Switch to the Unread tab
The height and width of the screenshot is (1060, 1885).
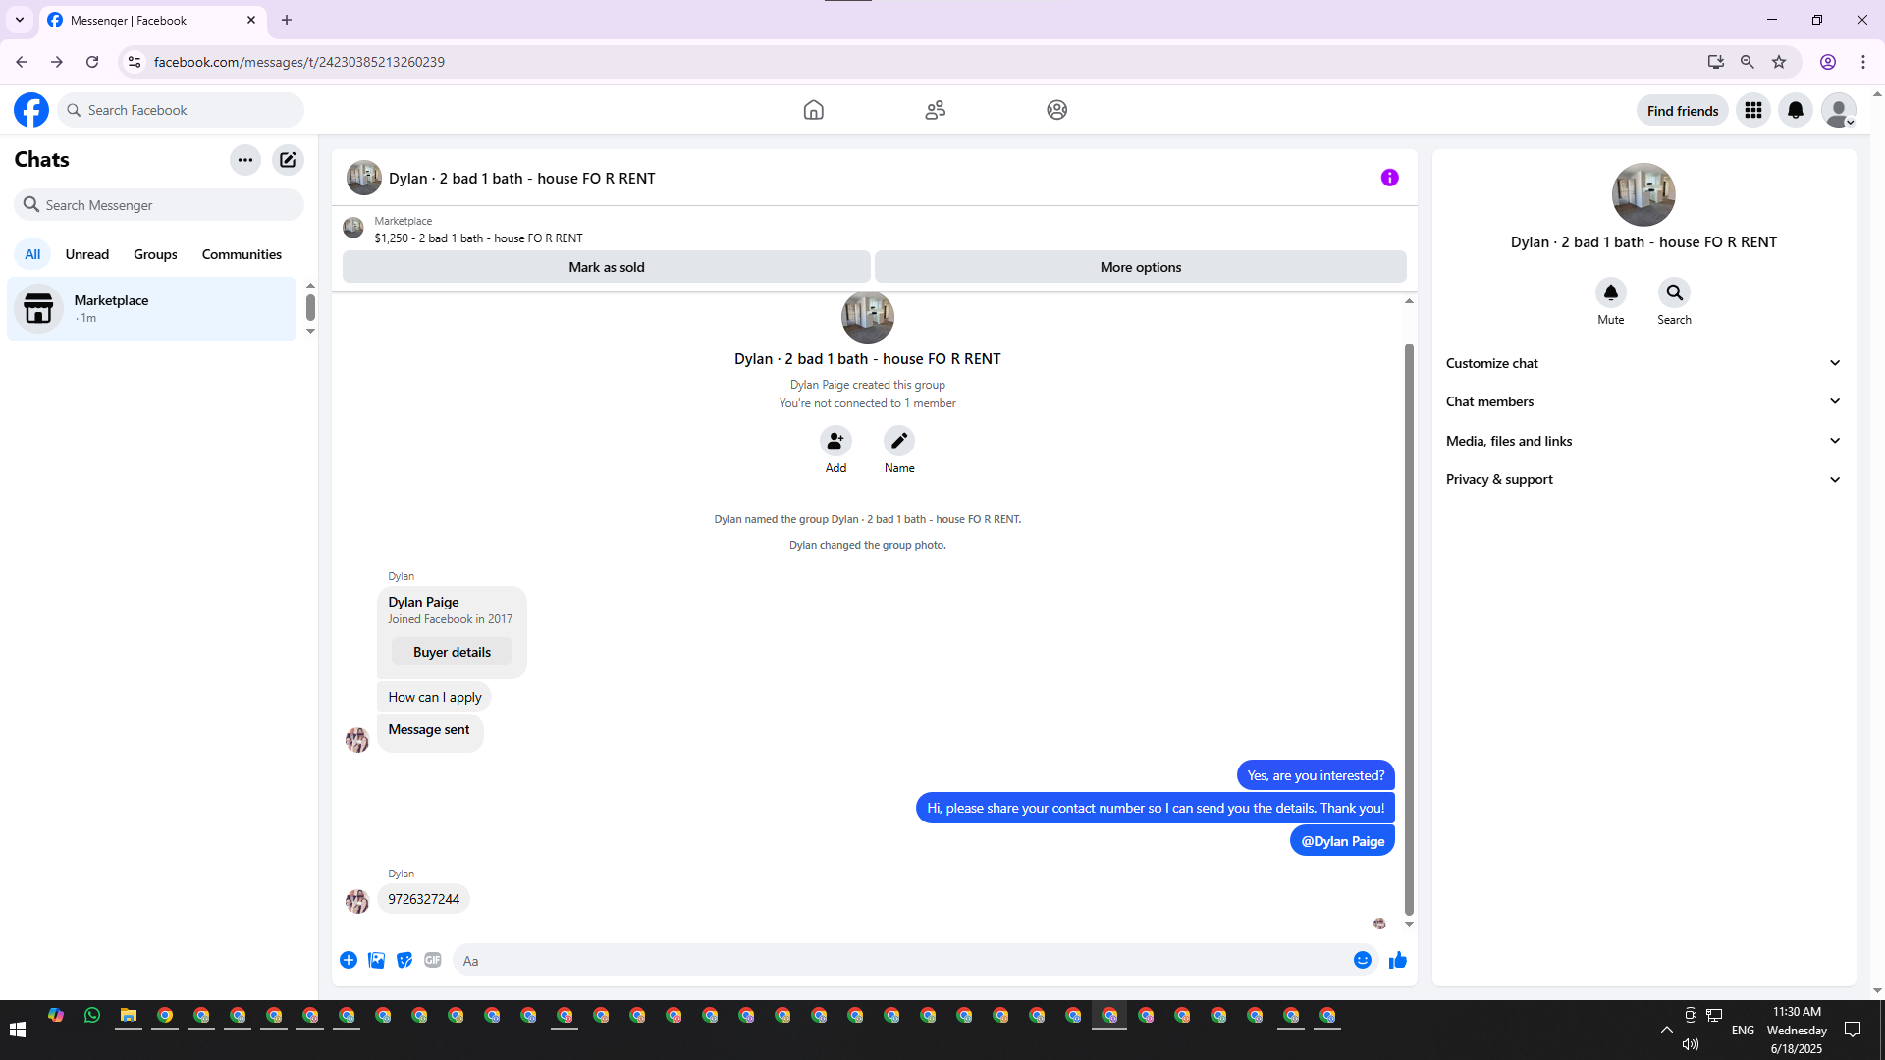point(86,254)
